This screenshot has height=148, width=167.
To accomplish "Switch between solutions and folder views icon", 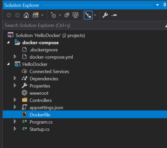I will [36, 15].
